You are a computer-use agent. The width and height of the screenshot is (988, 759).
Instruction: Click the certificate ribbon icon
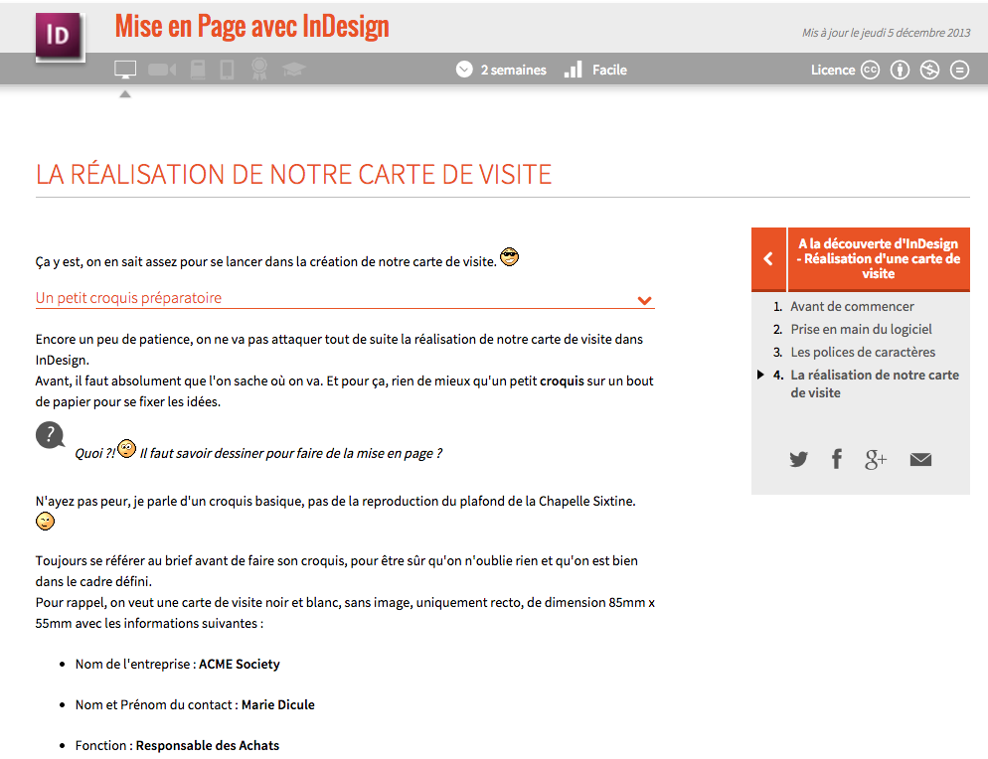259,70
